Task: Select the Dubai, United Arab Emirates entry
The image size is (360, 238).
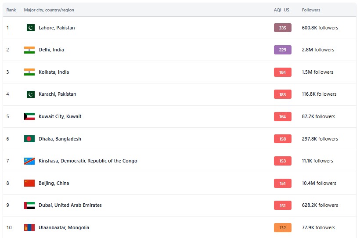Action: pos(70,205)
